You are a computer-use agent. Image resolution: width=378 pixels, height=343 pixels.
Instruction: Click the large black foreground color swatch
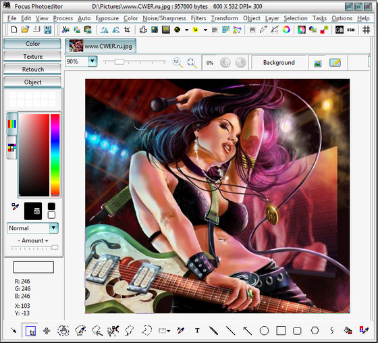tap(33, 211)
